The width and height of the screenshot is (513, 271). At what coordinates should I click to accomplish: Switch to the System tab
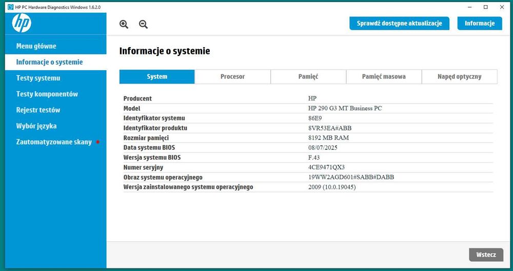[x=157, y=76]
